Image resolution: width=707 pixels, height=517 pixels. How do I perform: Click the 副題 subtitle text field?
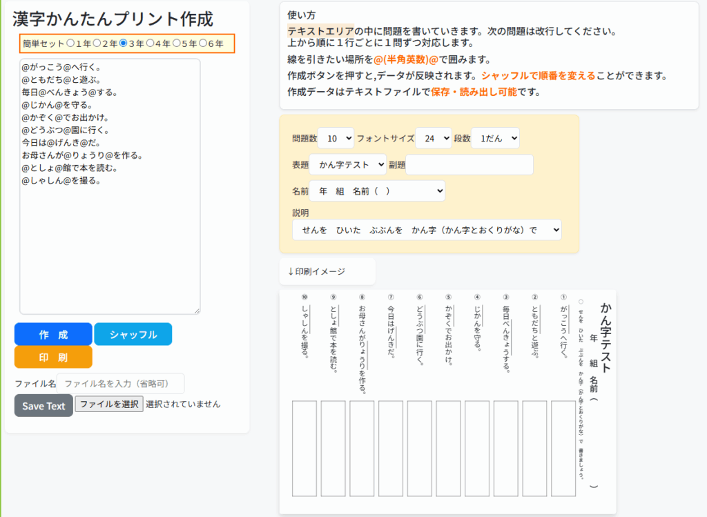tap(469, 165)
